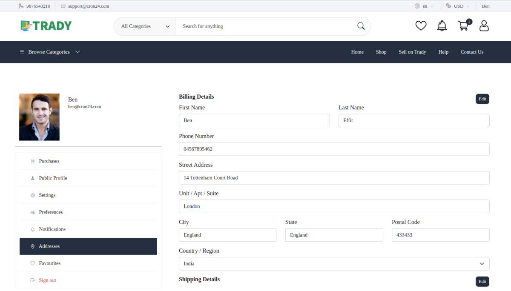Click the currency coins icon beside USD

click(x=448, y=6)
